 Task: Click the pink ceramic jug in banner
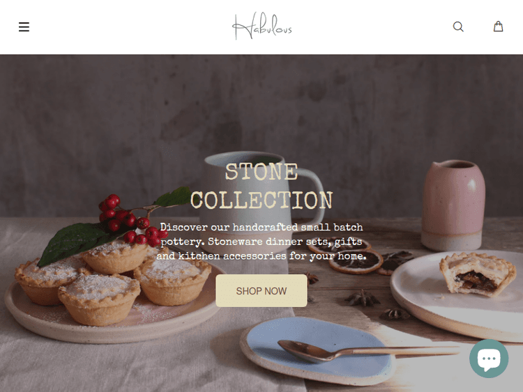pos(453,205)
